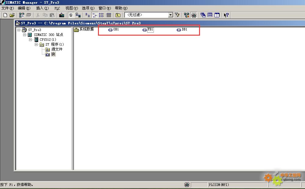Select S7 程序(1) in the tree
This screenshot has width=305, height=189.
click(55, 44)
